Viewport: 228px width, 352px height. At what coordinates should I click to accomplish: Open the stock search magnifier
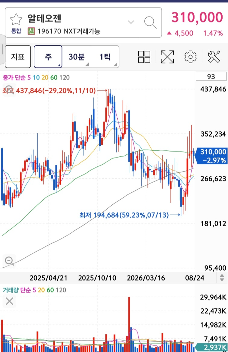coord(150,22)
